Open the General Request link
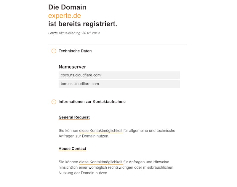Screen dimensions: 237x187 tap(74, 117)
